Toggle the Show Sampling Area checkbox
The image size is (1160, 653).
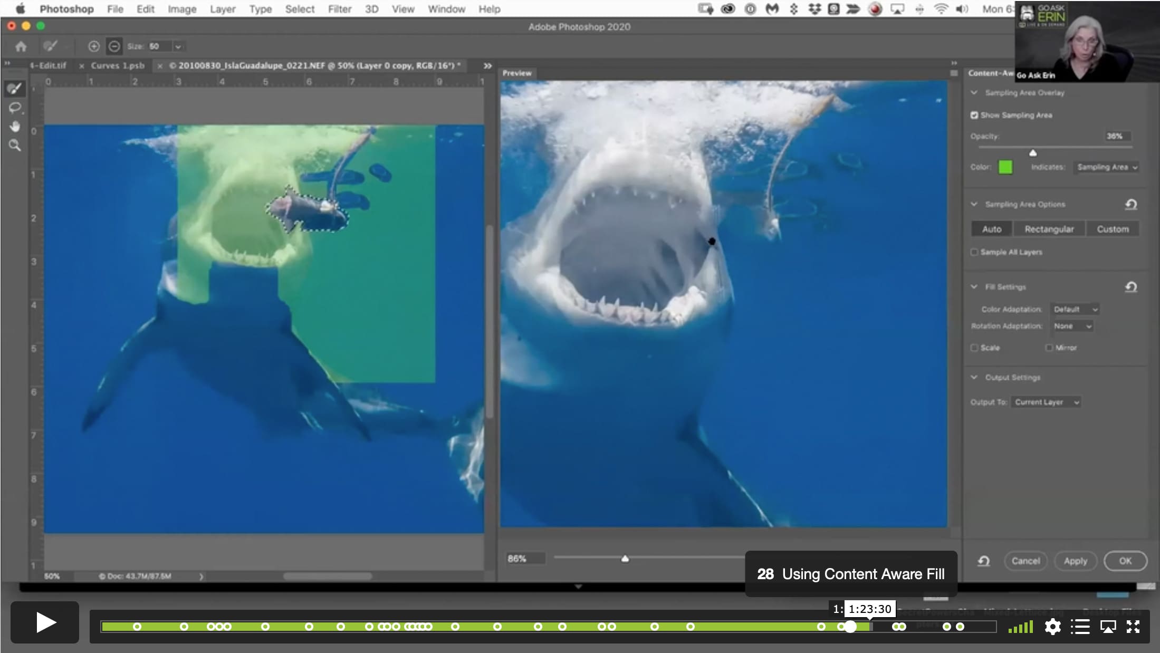(974, 115)
